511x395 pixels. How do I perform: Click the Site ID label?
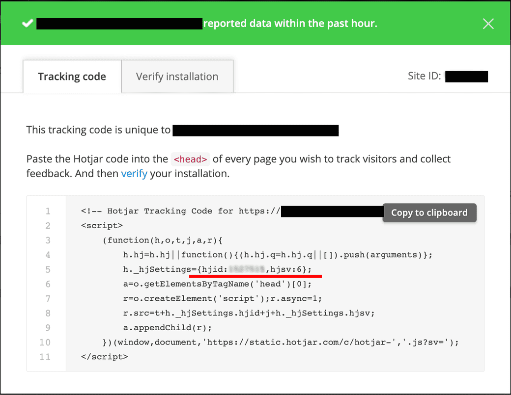click(x=424, y=76)
